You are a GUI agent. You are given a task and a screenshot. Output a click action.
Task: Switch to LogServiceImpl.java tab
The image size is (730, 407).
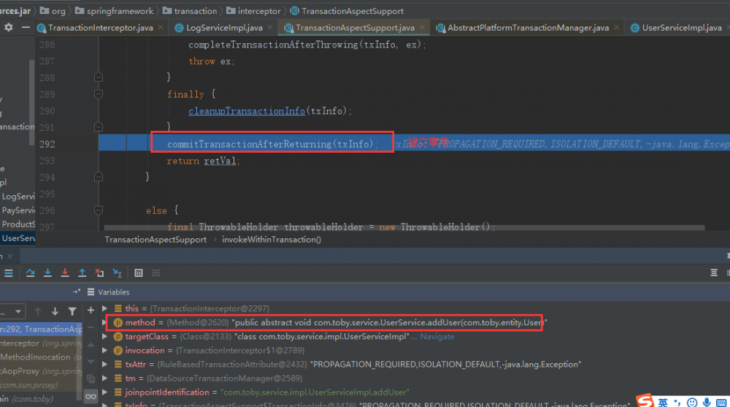[x=224, y=28]
